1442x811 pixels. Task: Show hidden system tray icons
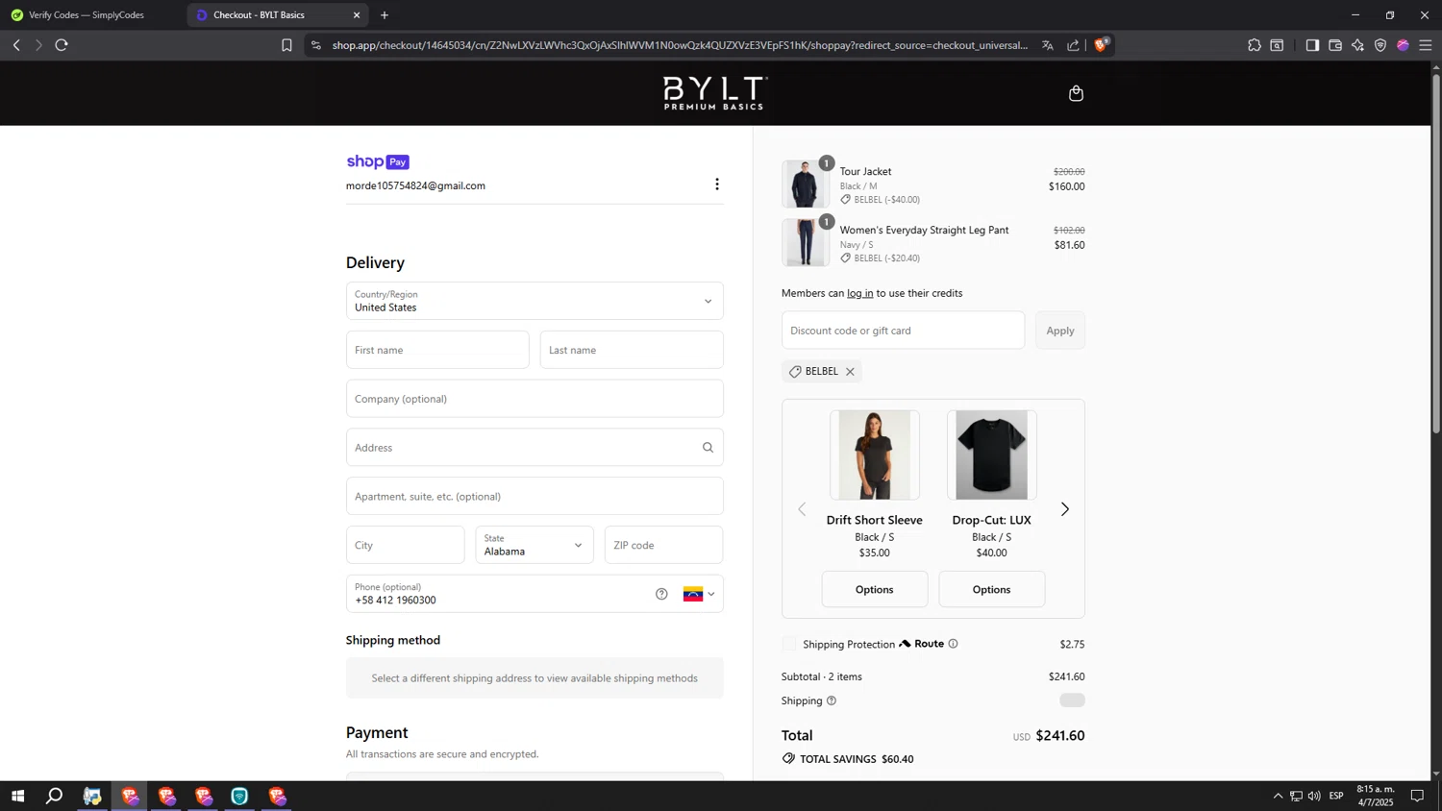point(1278,796)
